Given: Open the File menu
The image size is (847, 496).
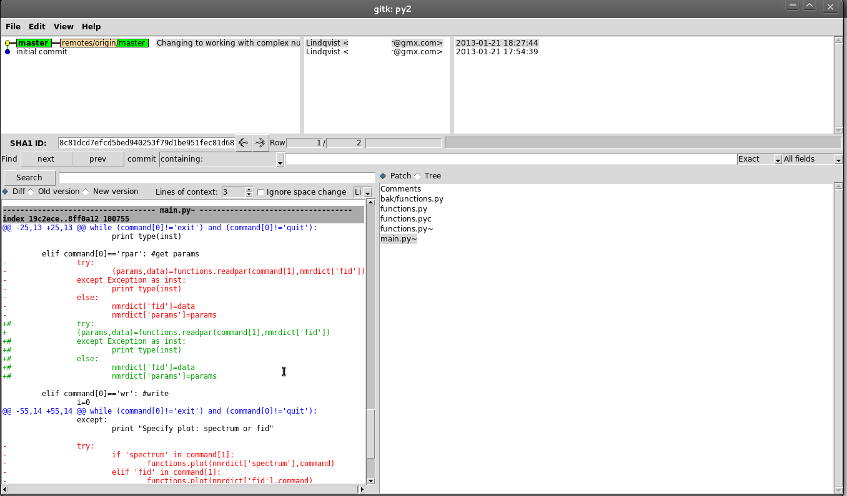Looking at the screenshot, I should pos(13,27).
